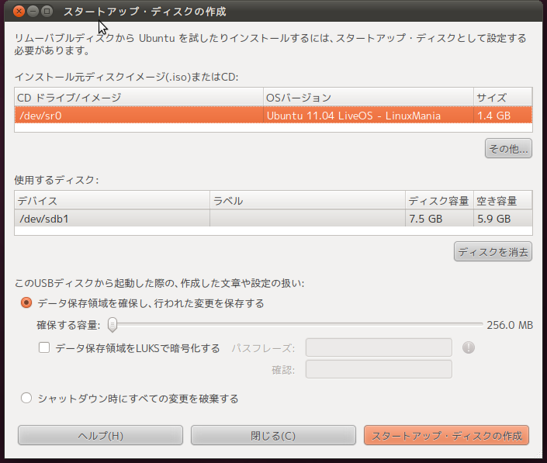
Task: Click the 256.0 MB value label
Action: pyautogui.click(x=510, y=325)
